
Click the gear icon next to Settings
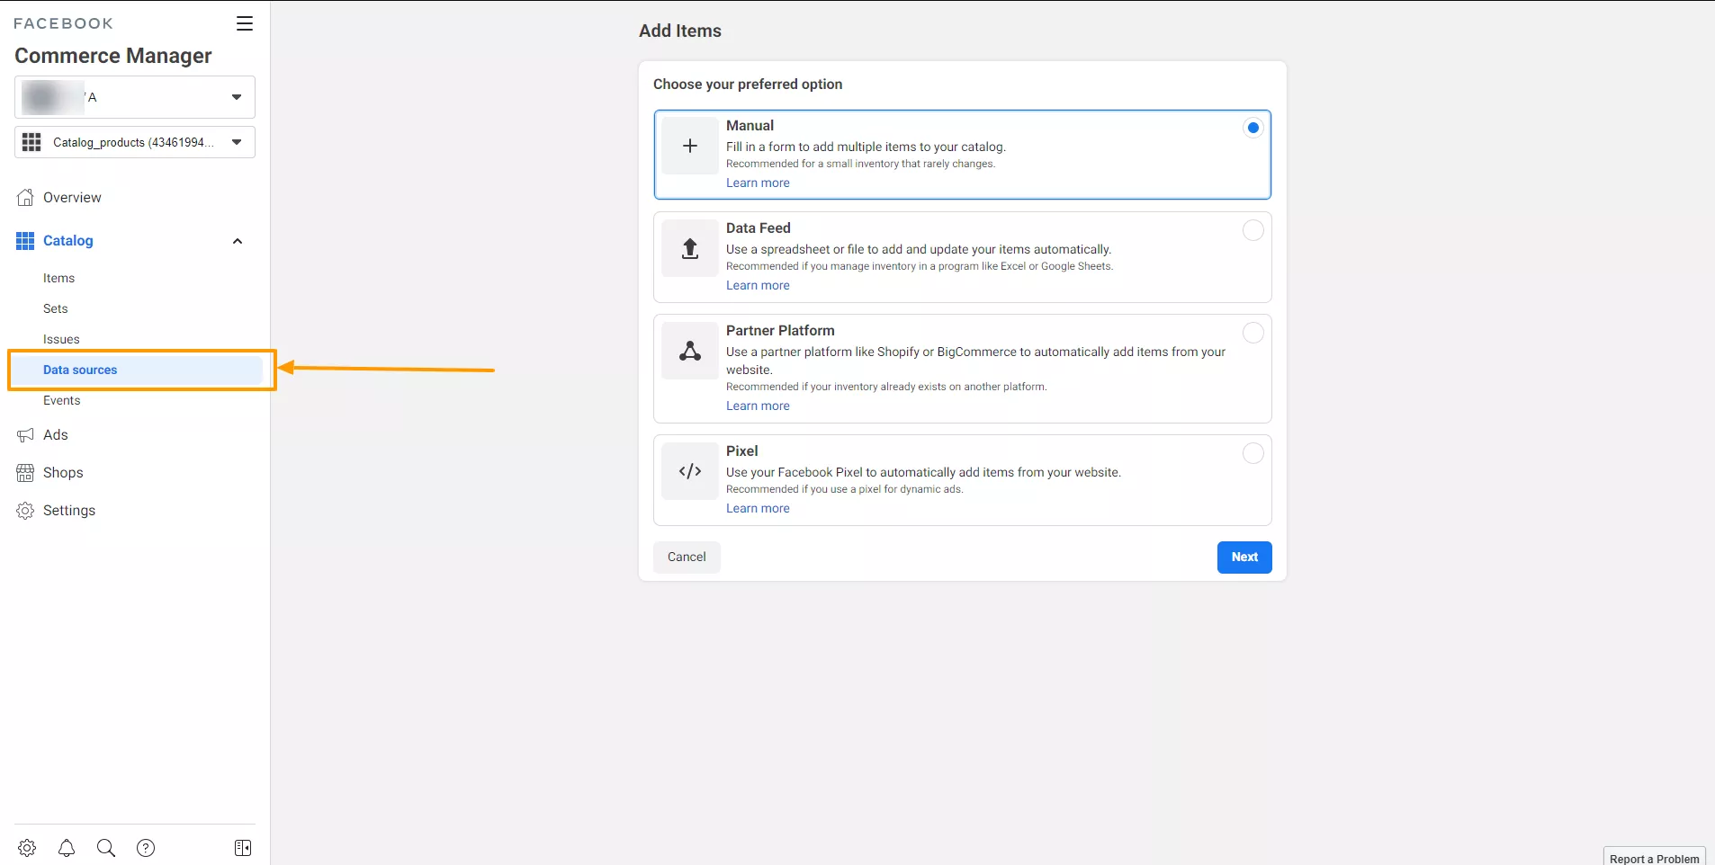tap(25, 511)
